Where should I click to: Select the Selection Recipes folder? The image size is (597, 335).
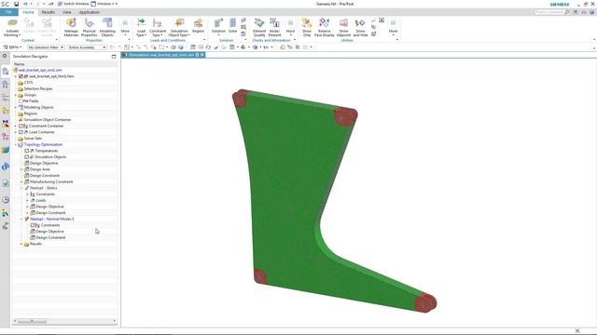click(38, 88)
